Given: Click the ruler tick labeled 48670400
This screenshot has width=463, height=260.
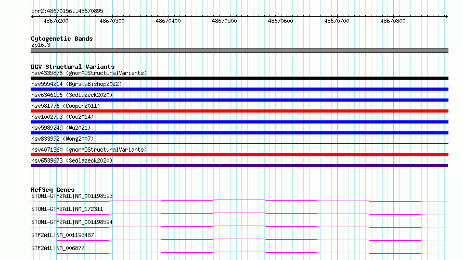Looking at the screenshot, I should 169,21.
